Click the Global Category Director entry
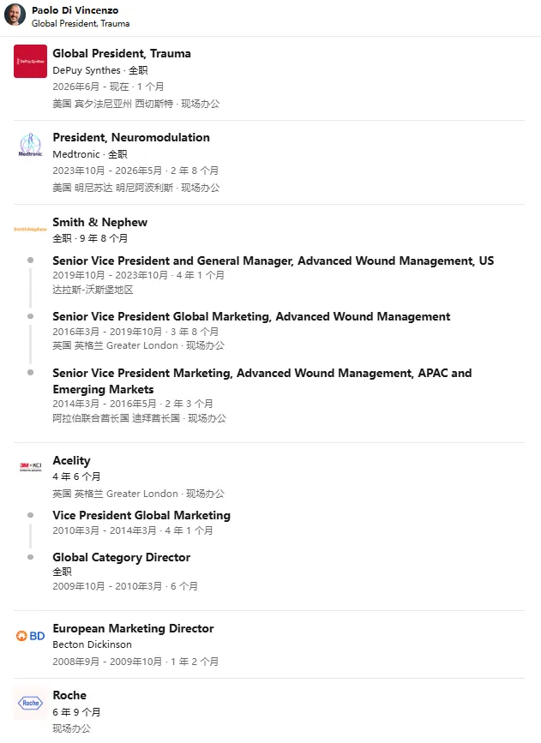 [122, 557]
